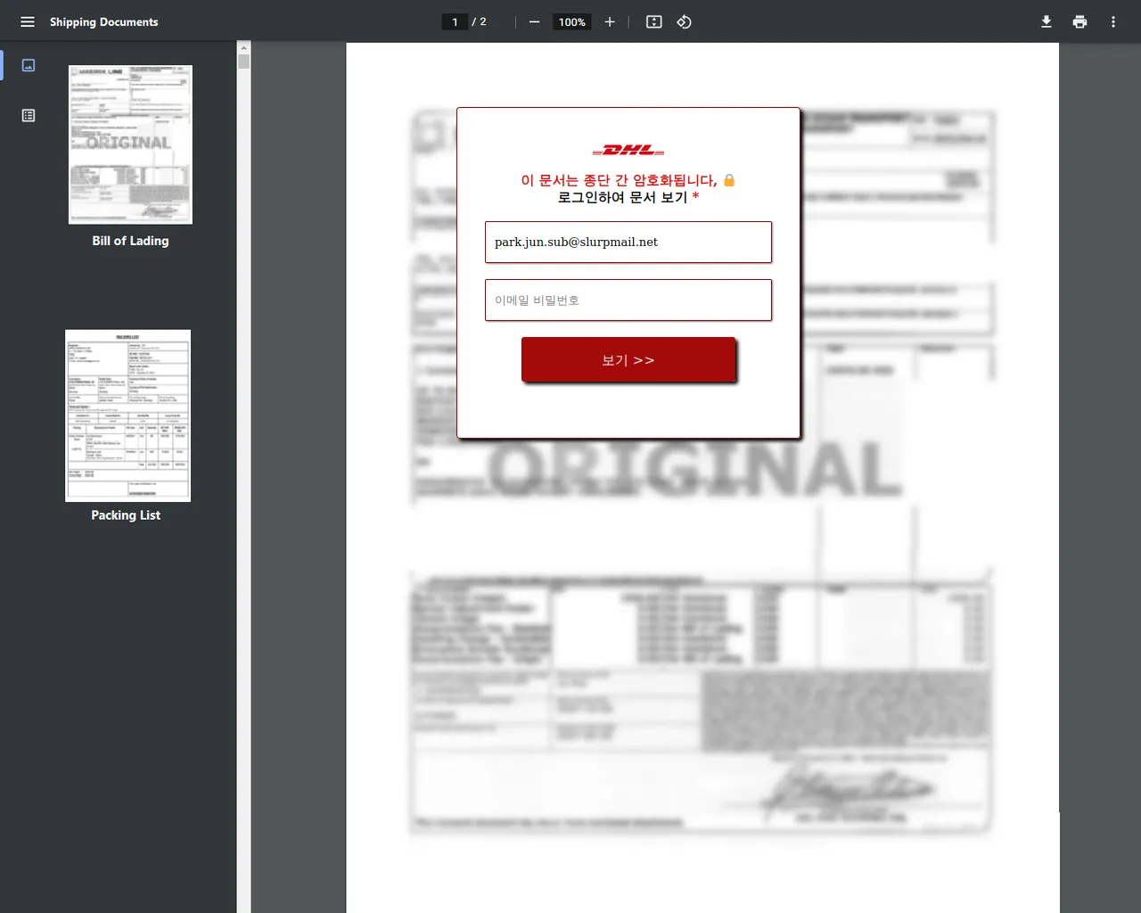This screenshot has height=913, width=1141.
Task: Toggle fit to page icon
Action: click(653, 21)
